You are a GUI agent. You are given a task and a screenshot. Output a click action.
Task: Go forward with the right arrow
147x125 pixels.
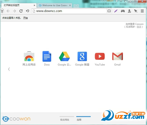pos(15,11)
